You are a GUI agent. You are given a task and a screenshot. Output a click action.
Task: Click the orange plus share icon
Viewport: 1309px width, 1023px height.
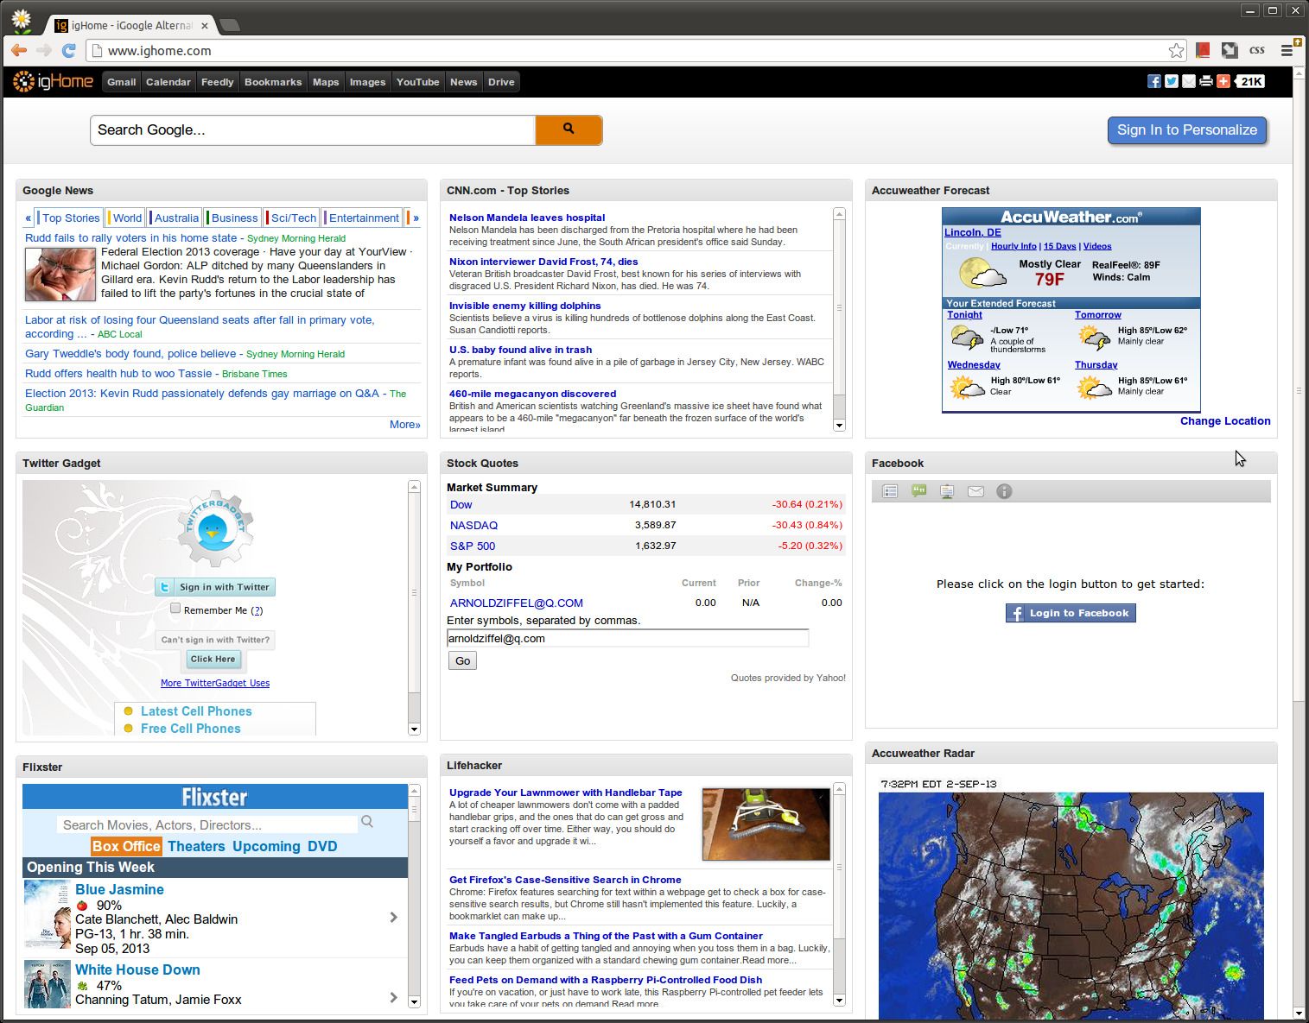pyautogui.click(x=1223, y=81)
